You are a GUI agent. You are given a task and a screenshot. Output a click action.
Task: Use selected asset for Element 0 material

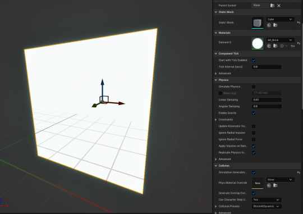[x=269, y=46]
